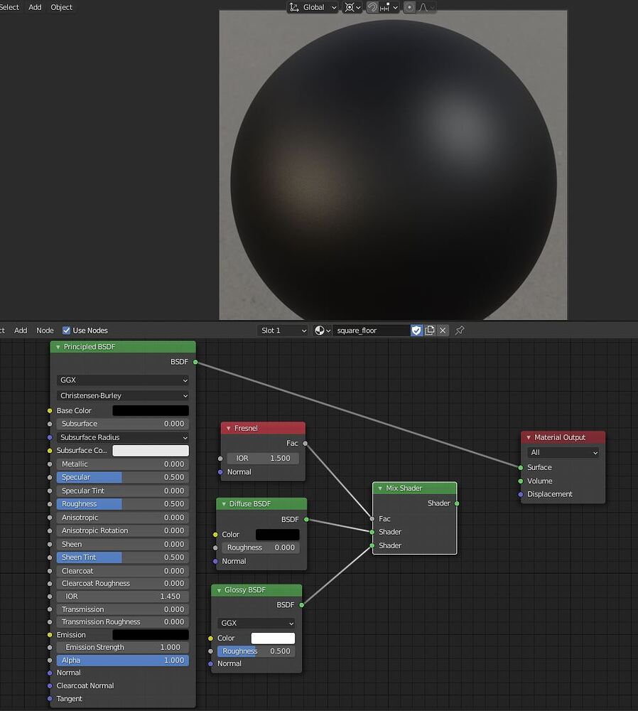This screenshot has height=711, width=638.
Task: Open the Object menu
Action: pyautogui.click(x=61, y=7)
